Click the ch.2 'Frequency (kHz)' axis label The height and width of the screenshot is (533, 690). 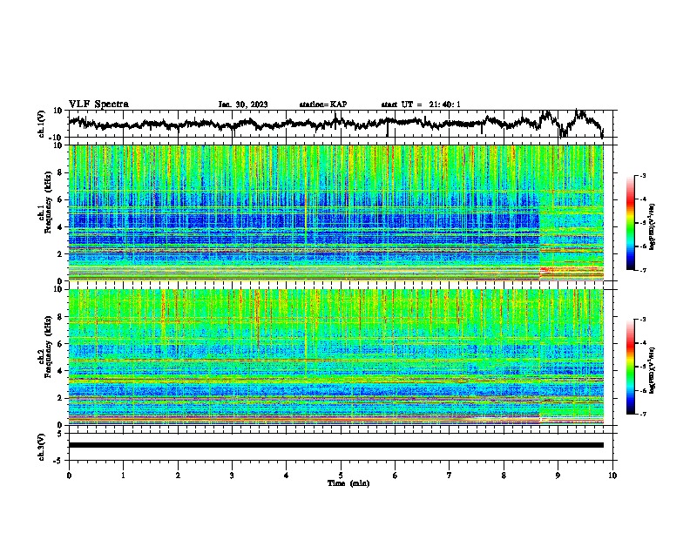[x=48, y=347]
